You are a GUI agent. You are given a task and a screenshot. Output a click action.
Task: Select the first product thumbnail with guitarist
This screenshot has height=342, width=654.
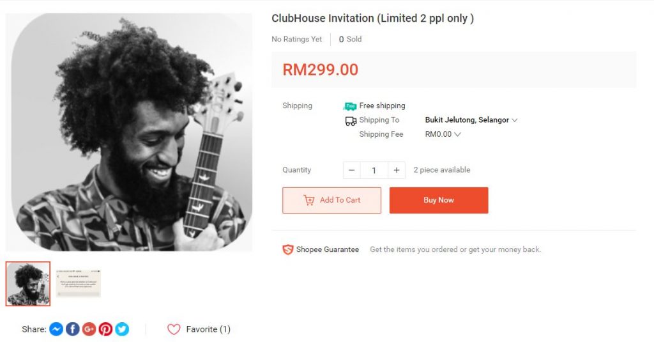coord(28,284)
